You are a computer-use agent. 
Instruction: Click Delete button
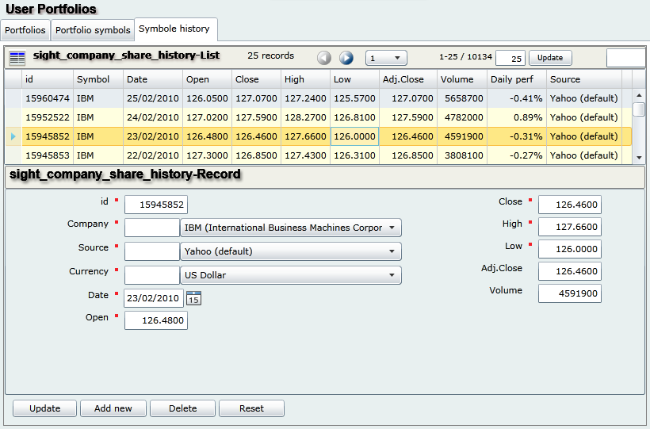[183, 408]
